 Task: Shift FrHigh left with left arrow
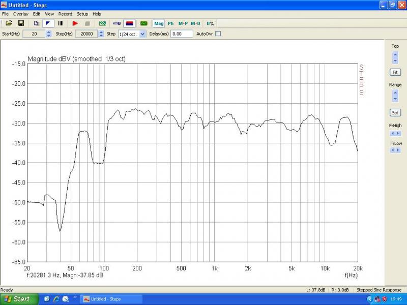(392, 133)
